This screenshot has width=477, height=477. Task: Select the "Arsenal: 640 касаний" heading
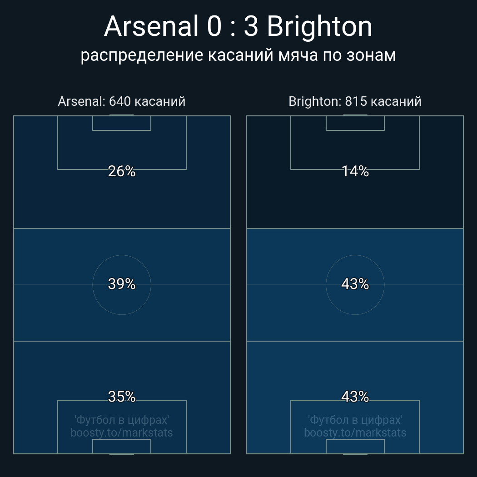tap(122, 101)
